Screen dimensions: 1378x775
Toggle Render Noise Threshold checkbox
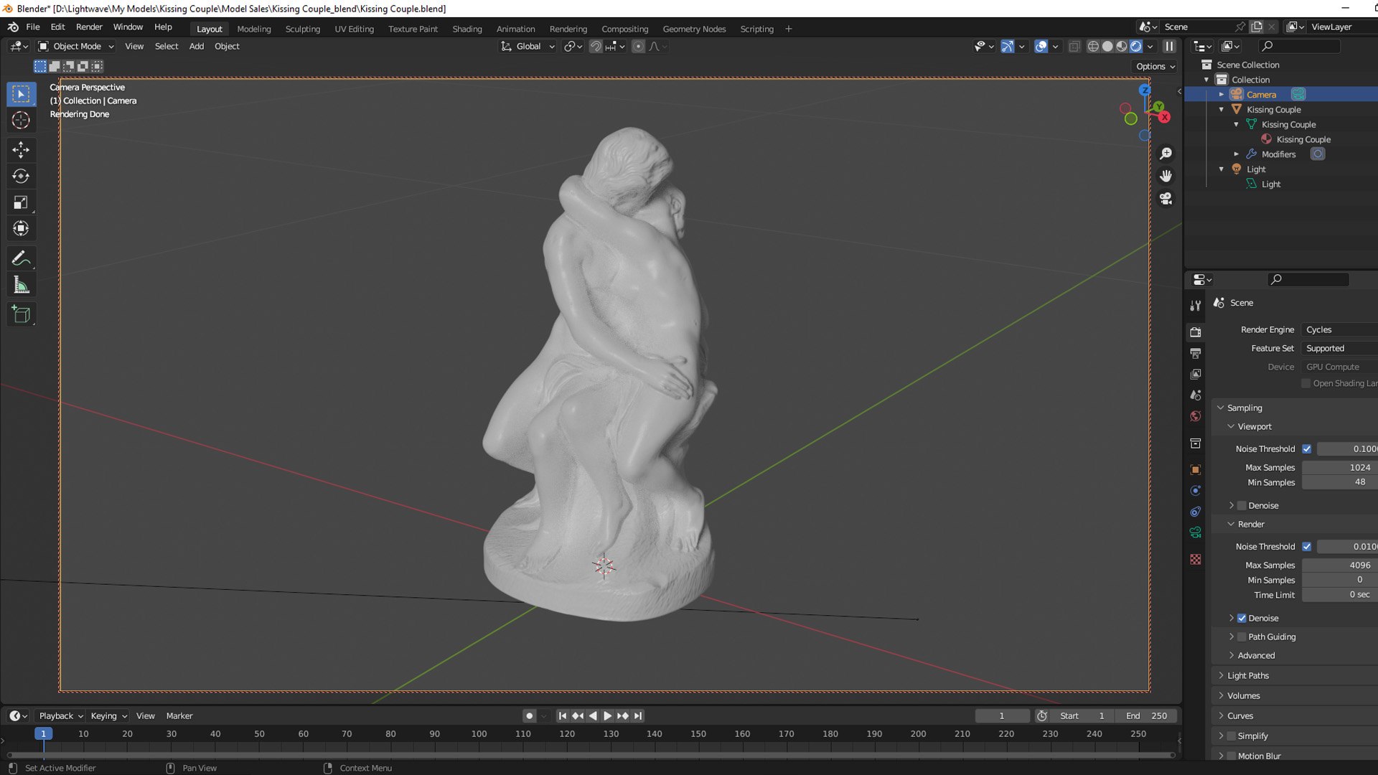(1306, 546)
